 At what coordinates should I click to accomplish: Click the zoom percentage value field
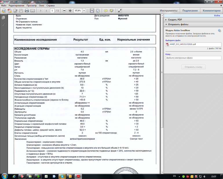pyautogui.click(x=78, y=10)
